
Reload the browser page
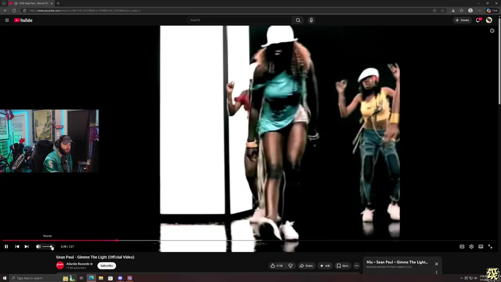click(14, 11)
